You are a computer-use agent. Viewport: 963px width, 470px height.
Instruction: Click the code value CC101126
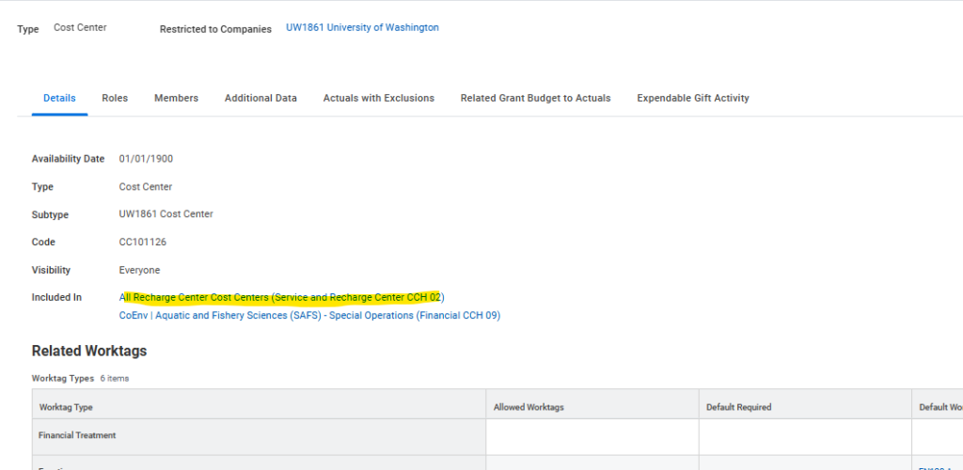[142, 243]
